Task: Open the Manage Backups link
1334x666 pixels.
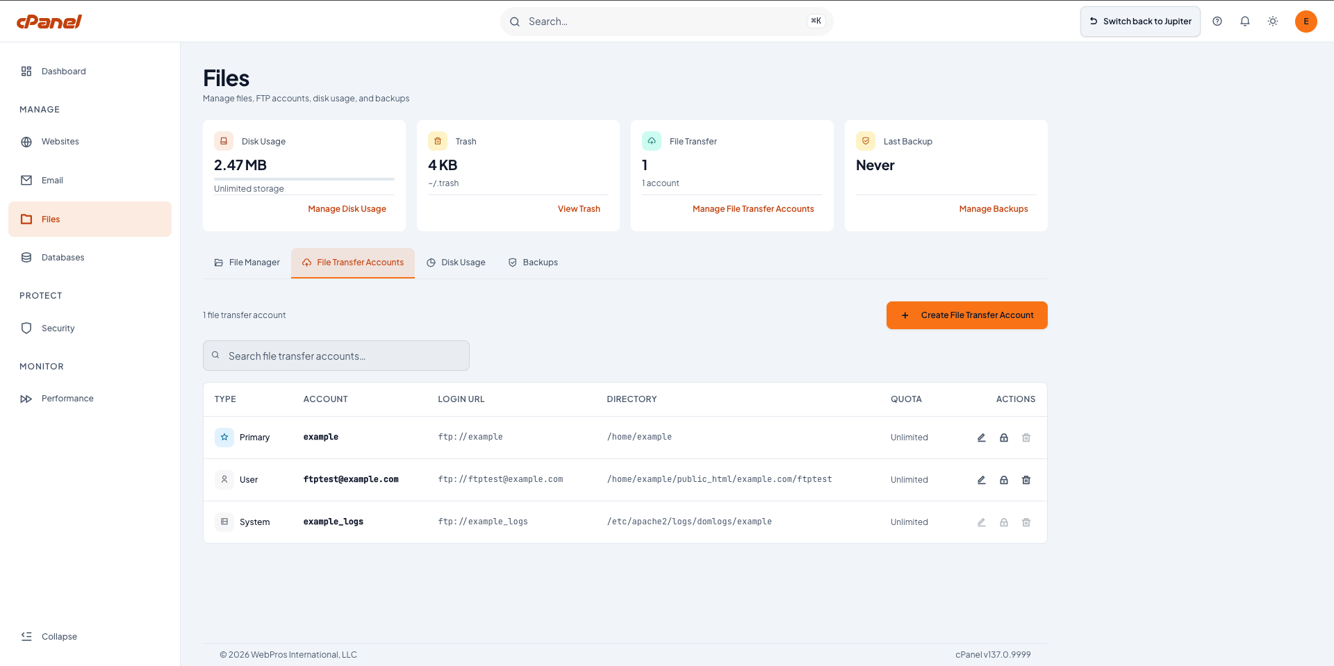Action: [994, 209]
